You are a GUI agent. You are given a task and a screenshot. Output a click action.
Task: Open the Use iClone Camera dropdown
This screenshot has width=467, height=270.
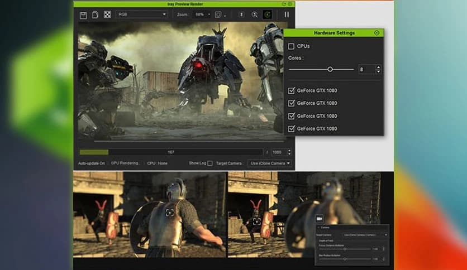click(x=270, y=163)
